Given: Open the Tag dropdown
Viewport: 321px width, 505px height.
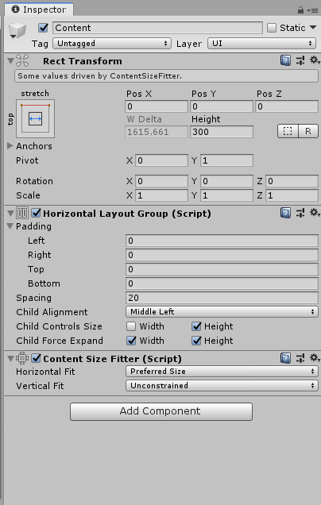Looking at the screenshot, I should (x=111, y=43).
